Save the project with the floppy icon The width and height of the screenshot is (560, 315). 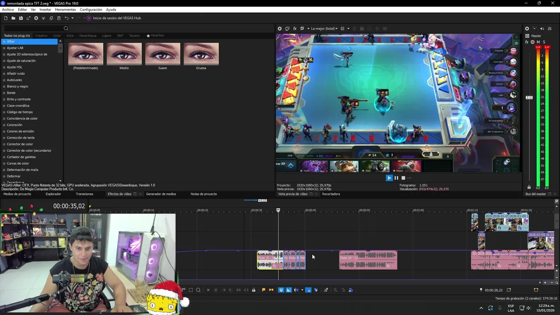click(x=21, y=18)
